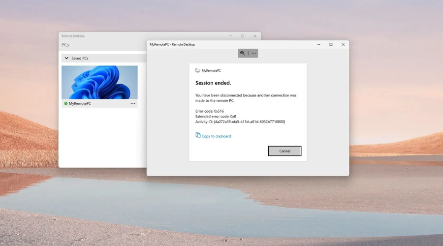Minimize the background Remote Desktop window
This screenshot has height=246, width=443.
pos(230,36)
